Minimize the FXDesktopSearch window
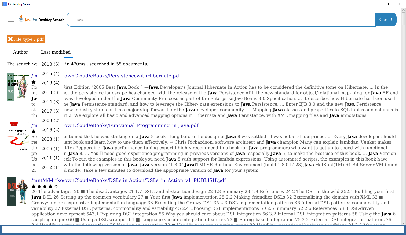This screenshot has width=406, height=235. (375, 4)
